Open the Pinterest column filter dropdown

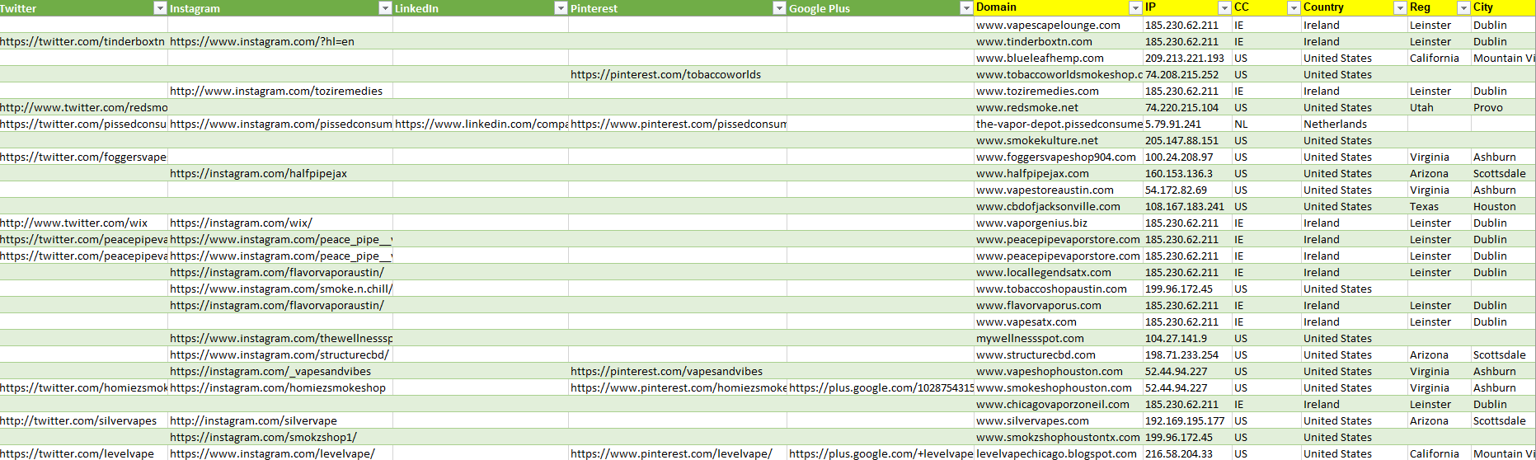coord(779,8)
